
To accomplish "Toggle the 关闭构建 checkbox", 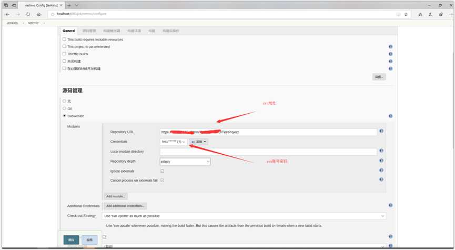I will [x=64, y=61].
